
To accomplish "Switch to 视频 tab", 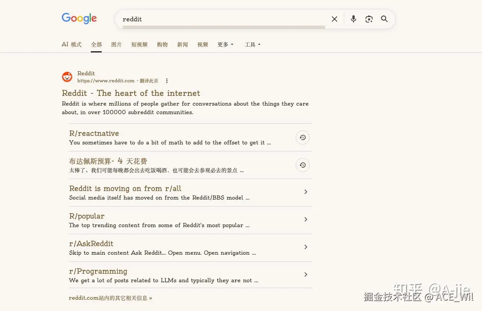I will click(203, 45).
